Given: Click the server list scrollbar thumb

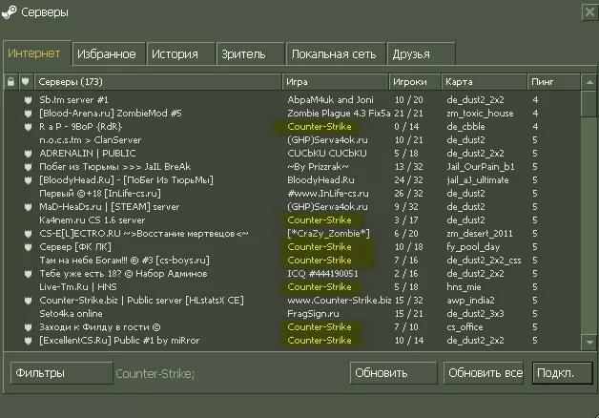Looking at the screenshot, I should (x=589, y=104).
